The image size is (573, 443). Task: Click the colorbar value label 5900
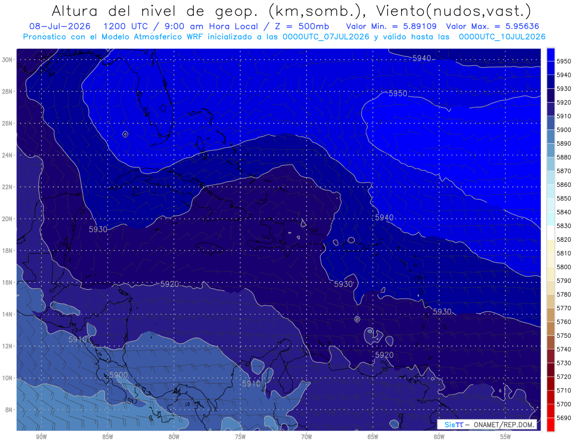(x=564, y=130)
